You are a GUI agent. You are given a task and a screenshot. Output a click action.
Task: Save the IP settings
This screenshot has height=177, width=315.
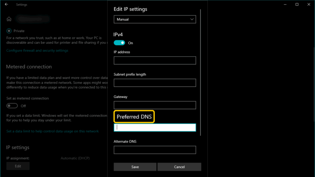pyautogui.click(x=135, y=167)
